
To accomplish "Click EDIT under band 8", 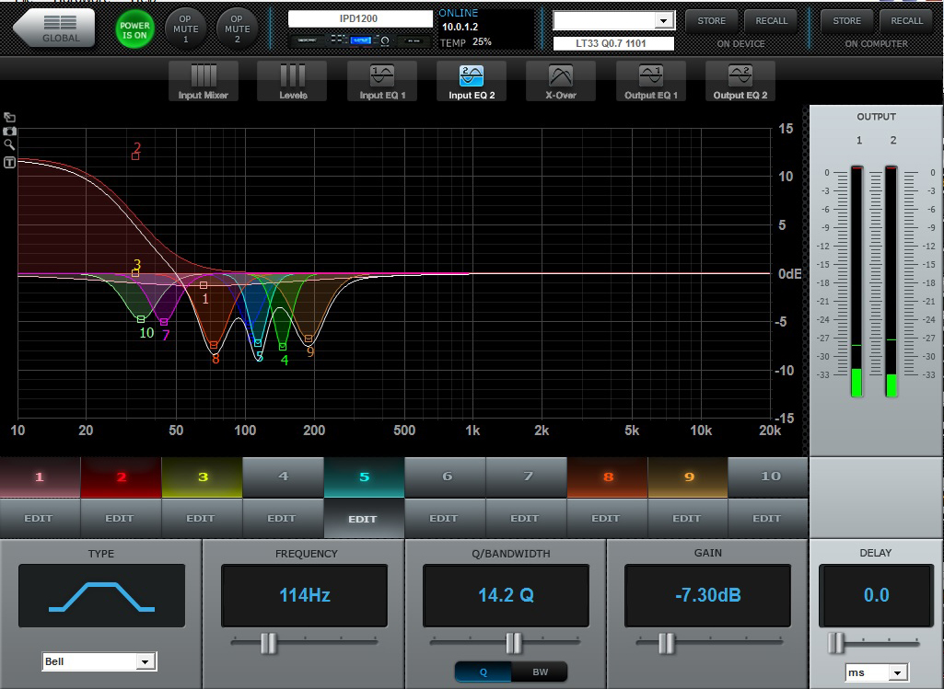I will (x=608, y=518).
